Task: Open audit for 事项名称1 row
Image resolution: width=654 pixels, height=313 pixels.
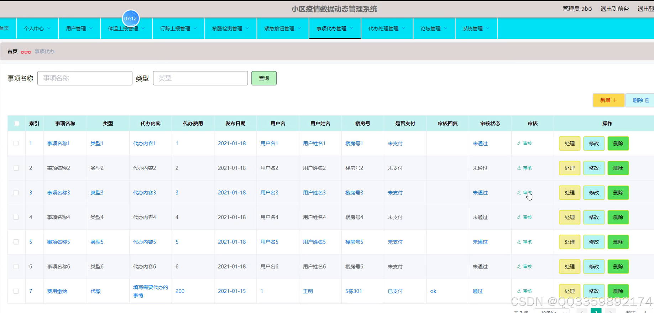Action: point(524,144)
